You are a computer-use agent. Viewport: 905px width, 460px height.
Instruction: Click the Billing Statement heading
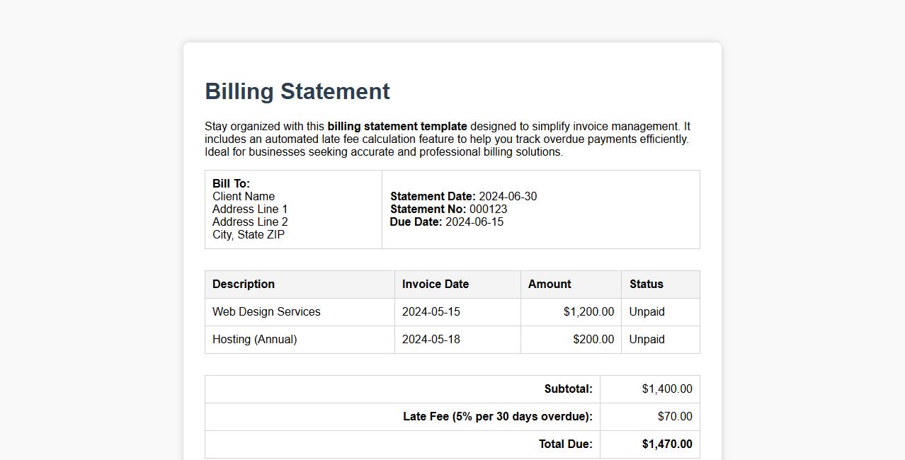(x=296, y=91)
